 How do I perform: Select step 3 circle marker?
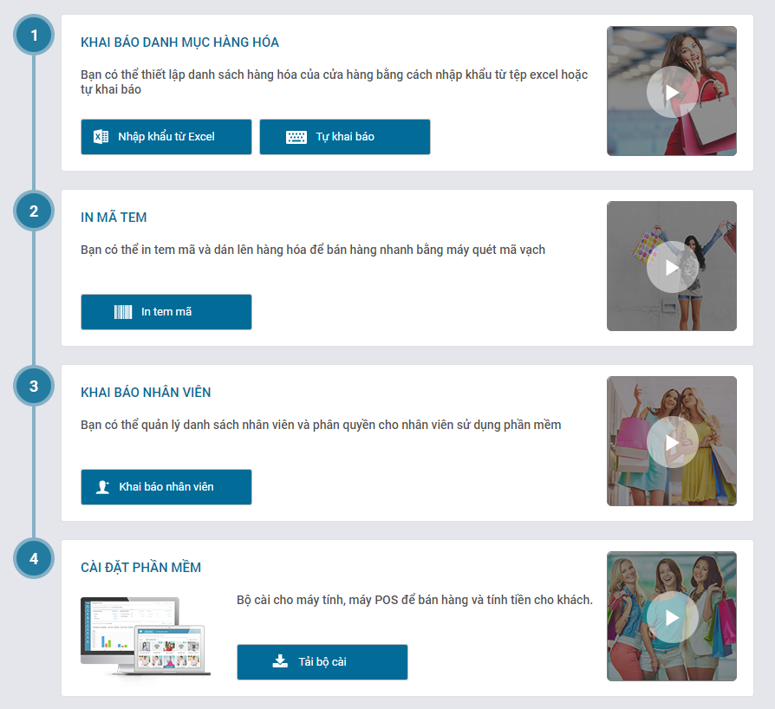click(34, 386)
